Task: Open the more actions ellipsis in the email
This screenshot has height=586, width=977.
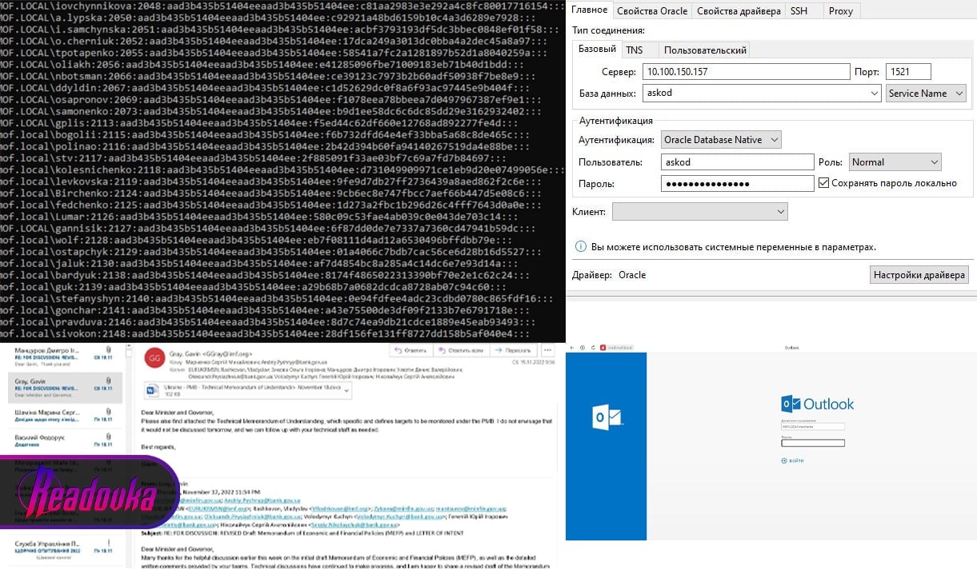Action: click(x=548, y=351)
